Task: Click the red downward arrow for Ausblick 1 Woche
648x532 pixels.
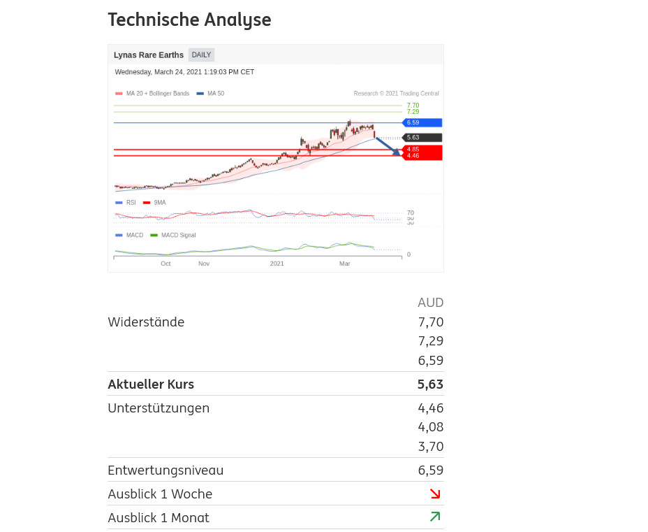Action: tap(435, 494)
